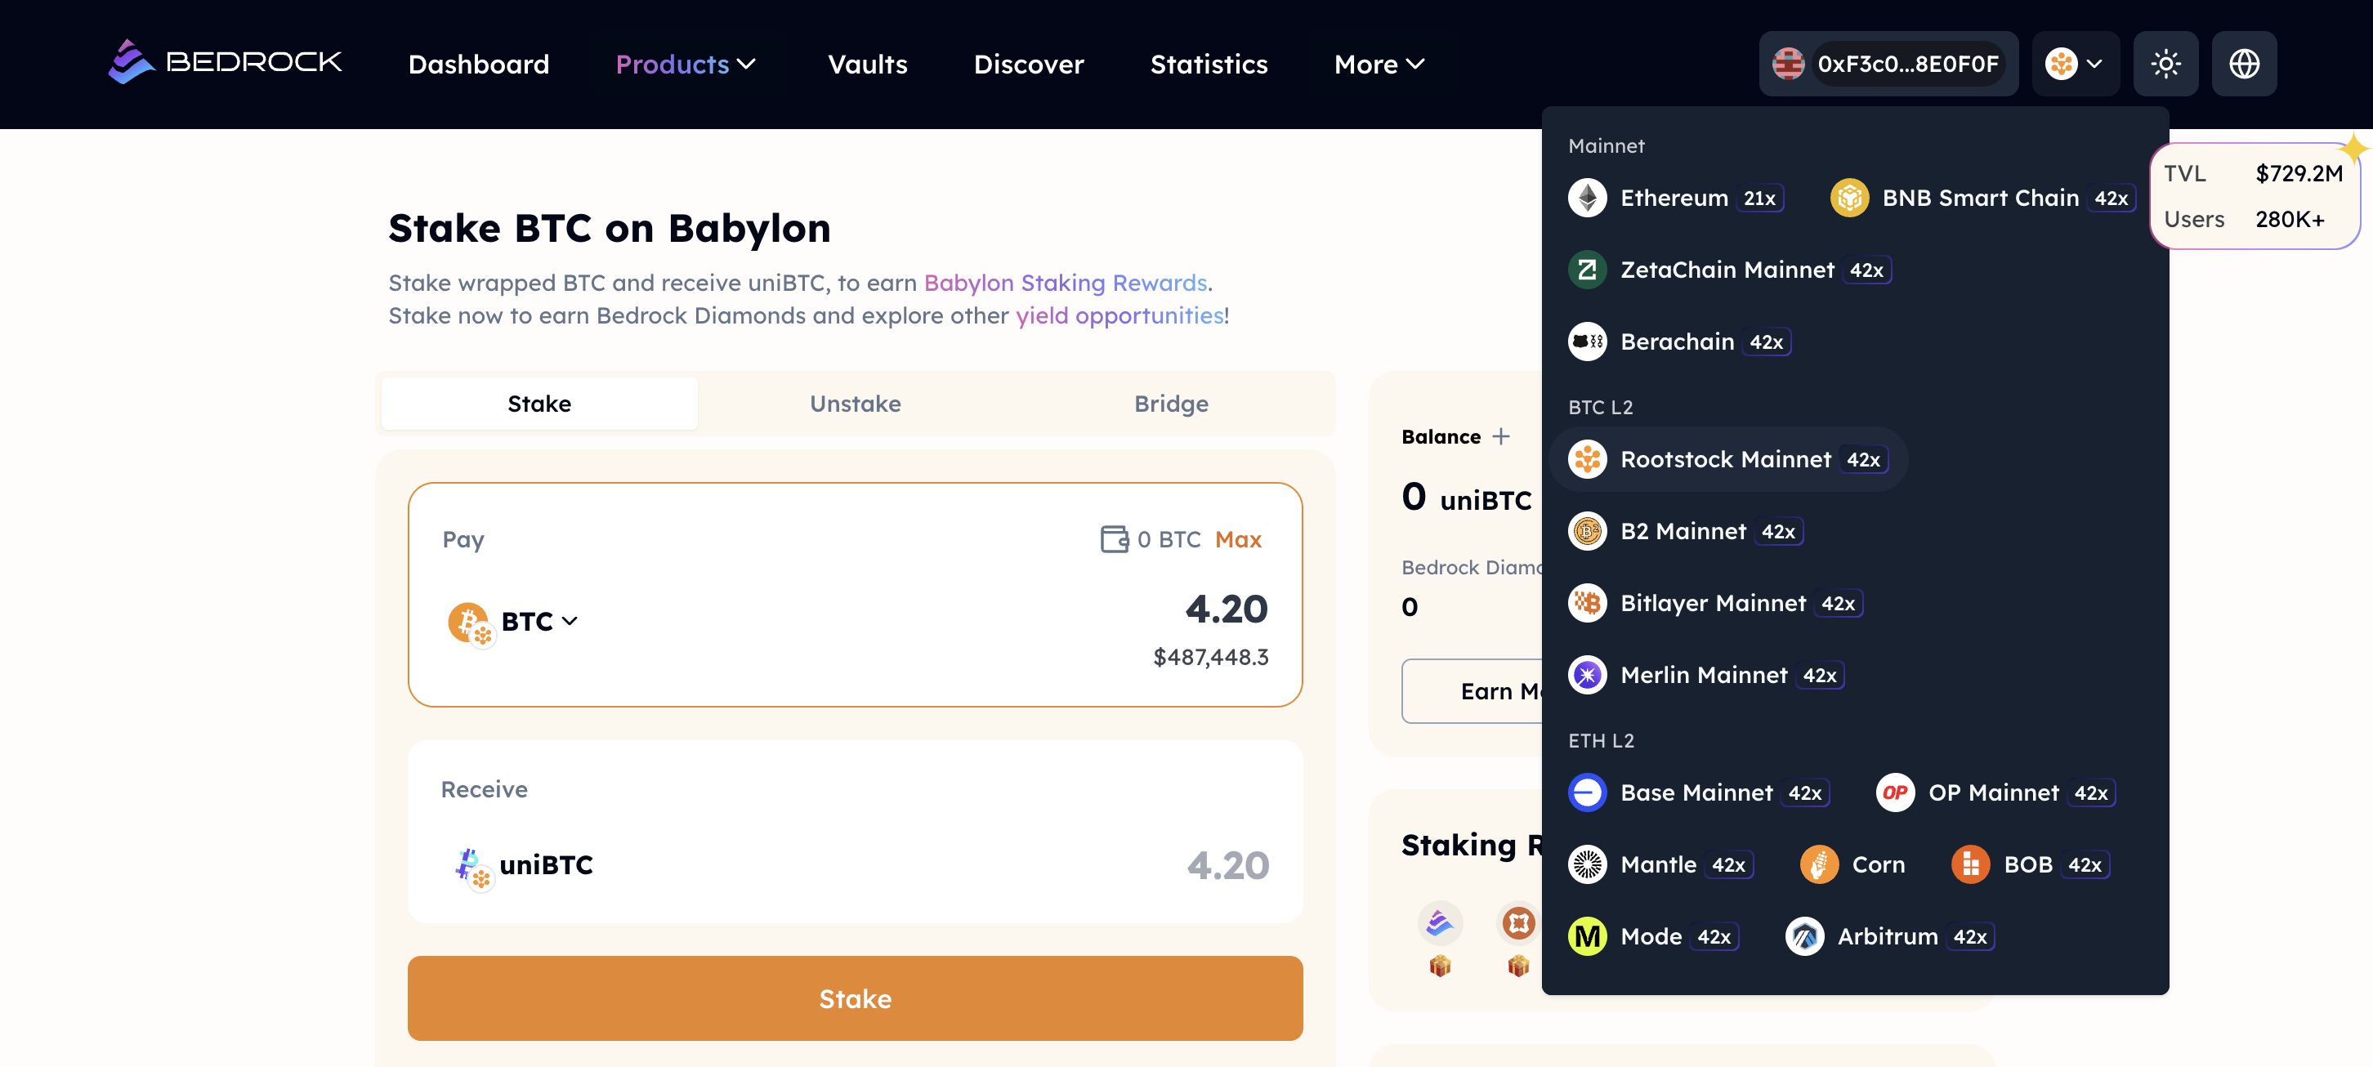Open the language globe icon
This screenshot has width=2373, height=1067.
[x=2243, y=64]
